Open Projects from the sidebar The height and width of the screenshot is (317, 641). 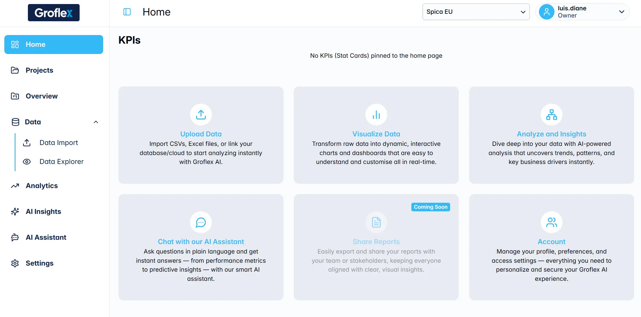tap(54, 70)
